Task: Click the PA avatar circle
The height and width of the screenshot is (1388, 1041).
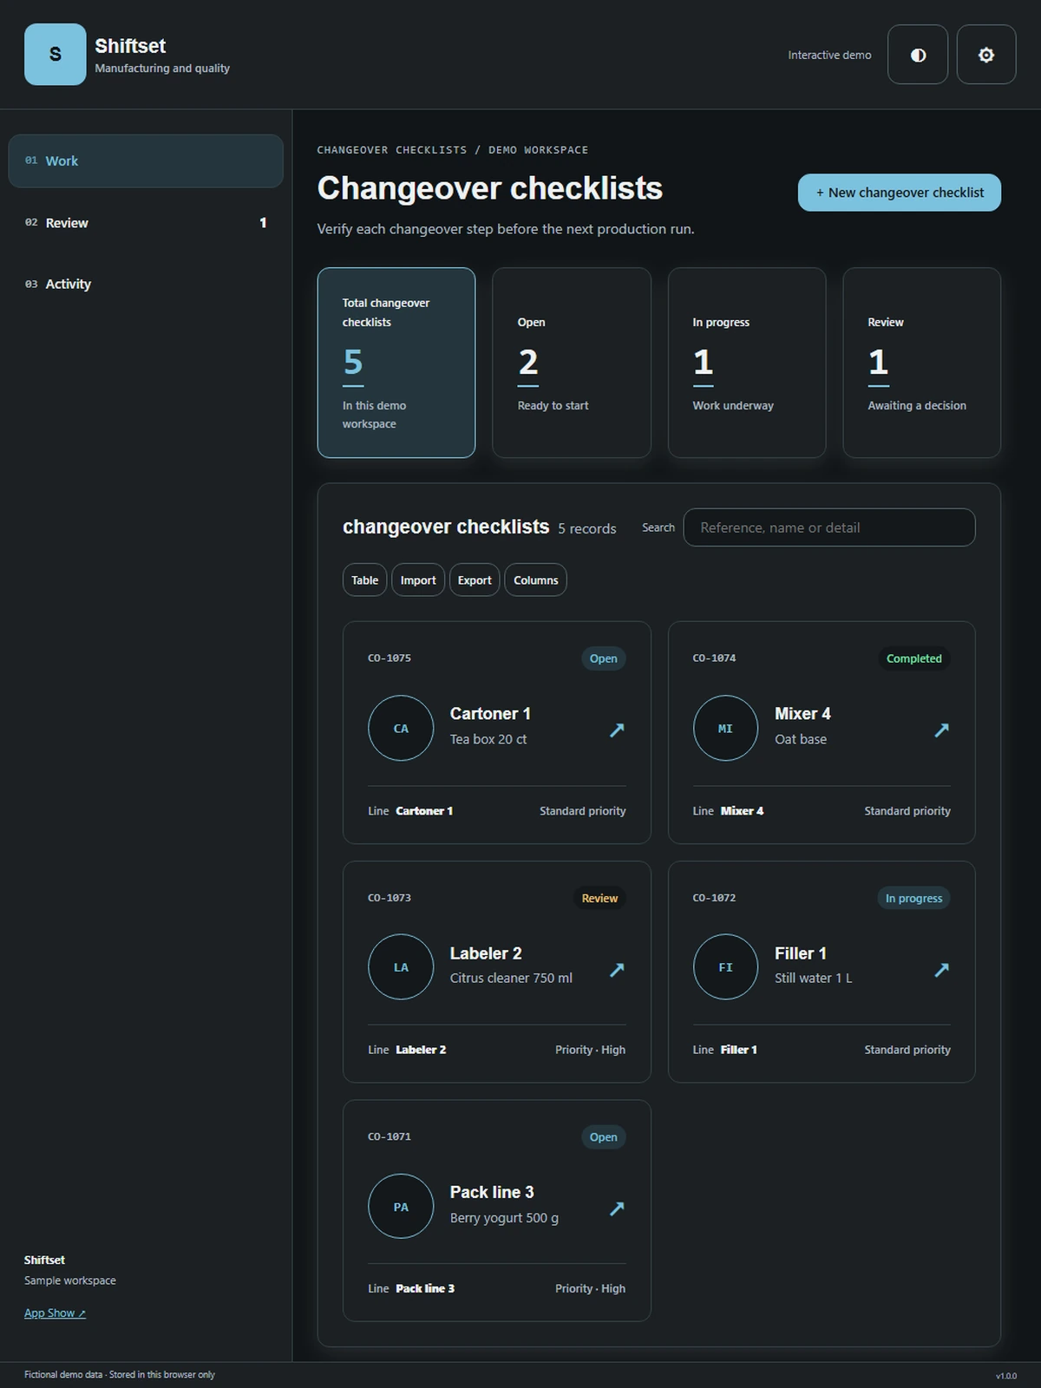Action: pyautogui.click(x=401, y=1207)
